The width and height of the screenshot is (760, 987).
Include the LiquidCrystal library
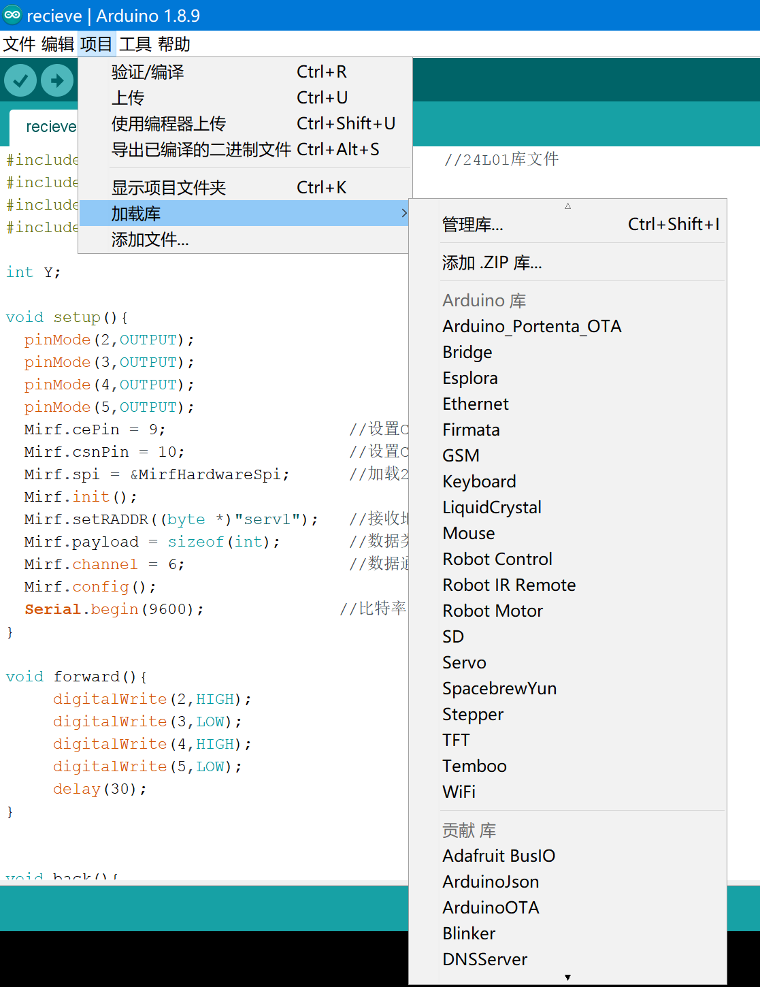tap(567, 507)
